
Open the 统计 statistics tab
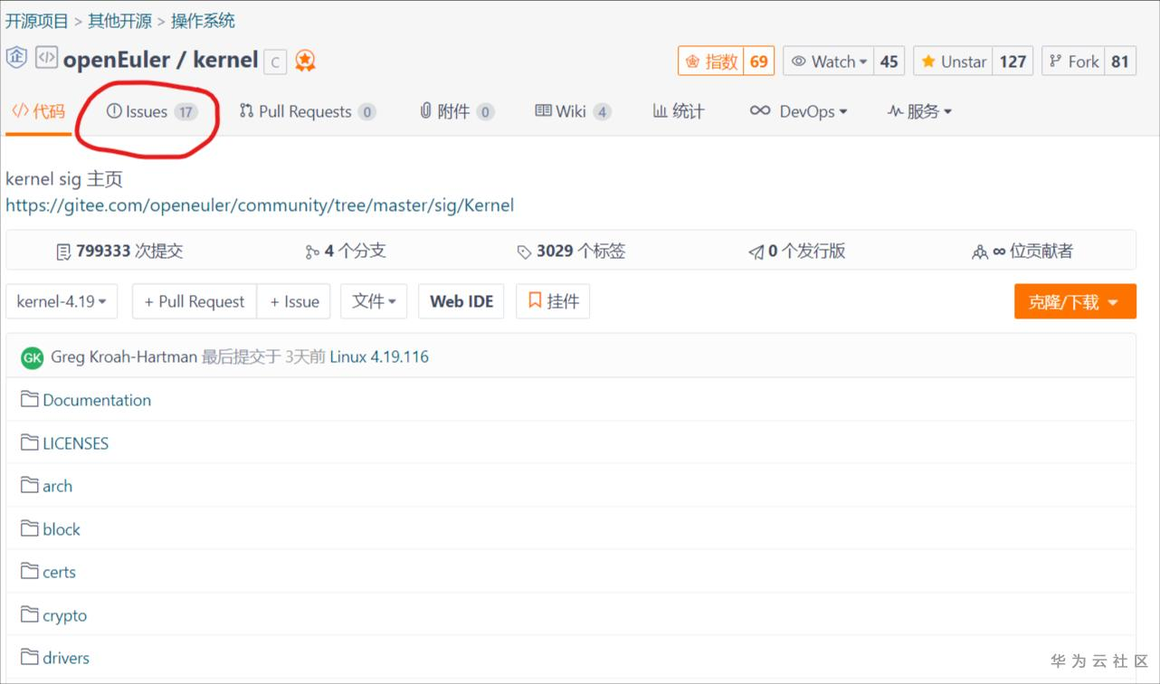(679, 110)
